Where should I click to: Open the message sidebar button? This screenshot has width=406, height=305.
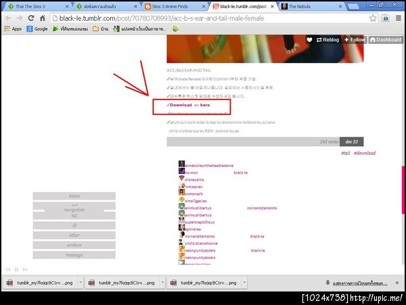tap(74, 255)
